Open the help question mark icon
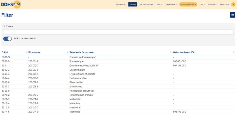 tap(233, 5)
